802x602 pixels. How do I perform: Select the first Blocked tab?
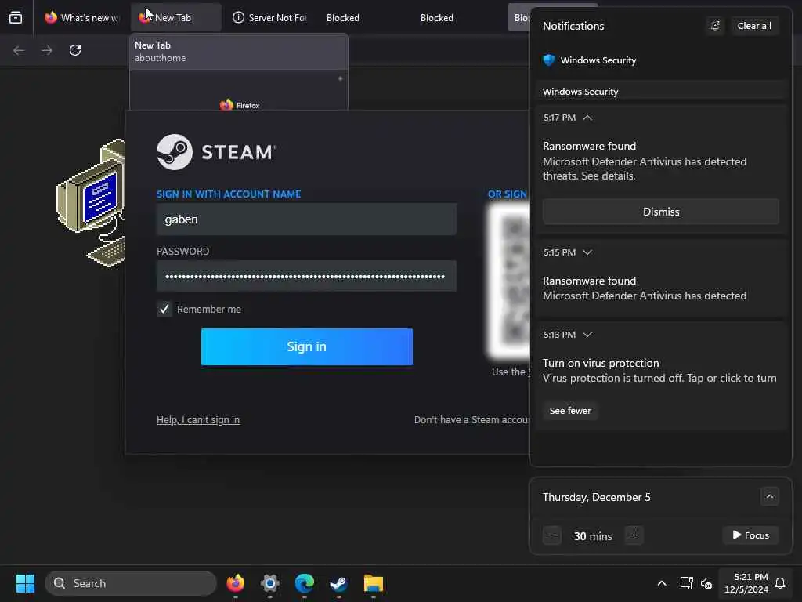(x=343, y=18)
